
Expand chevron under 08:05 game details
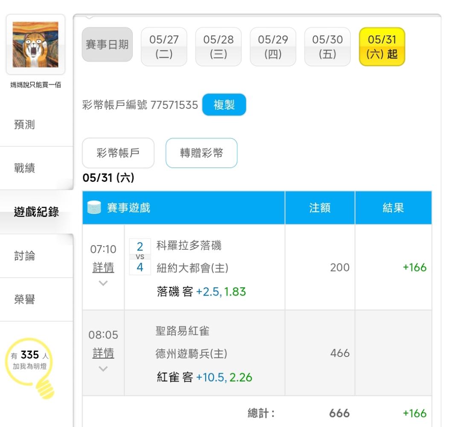point(103,369)
